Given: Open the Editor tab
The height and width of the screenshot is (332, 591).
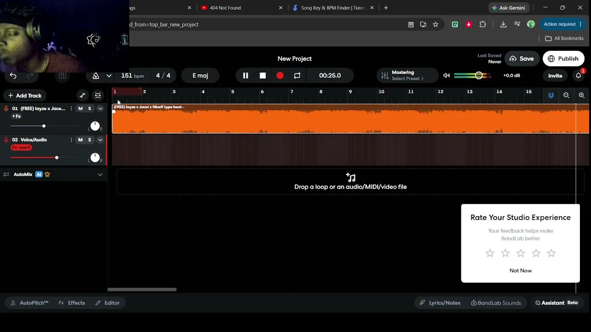Looking at the screenshot, I should [x=108, y=303].
